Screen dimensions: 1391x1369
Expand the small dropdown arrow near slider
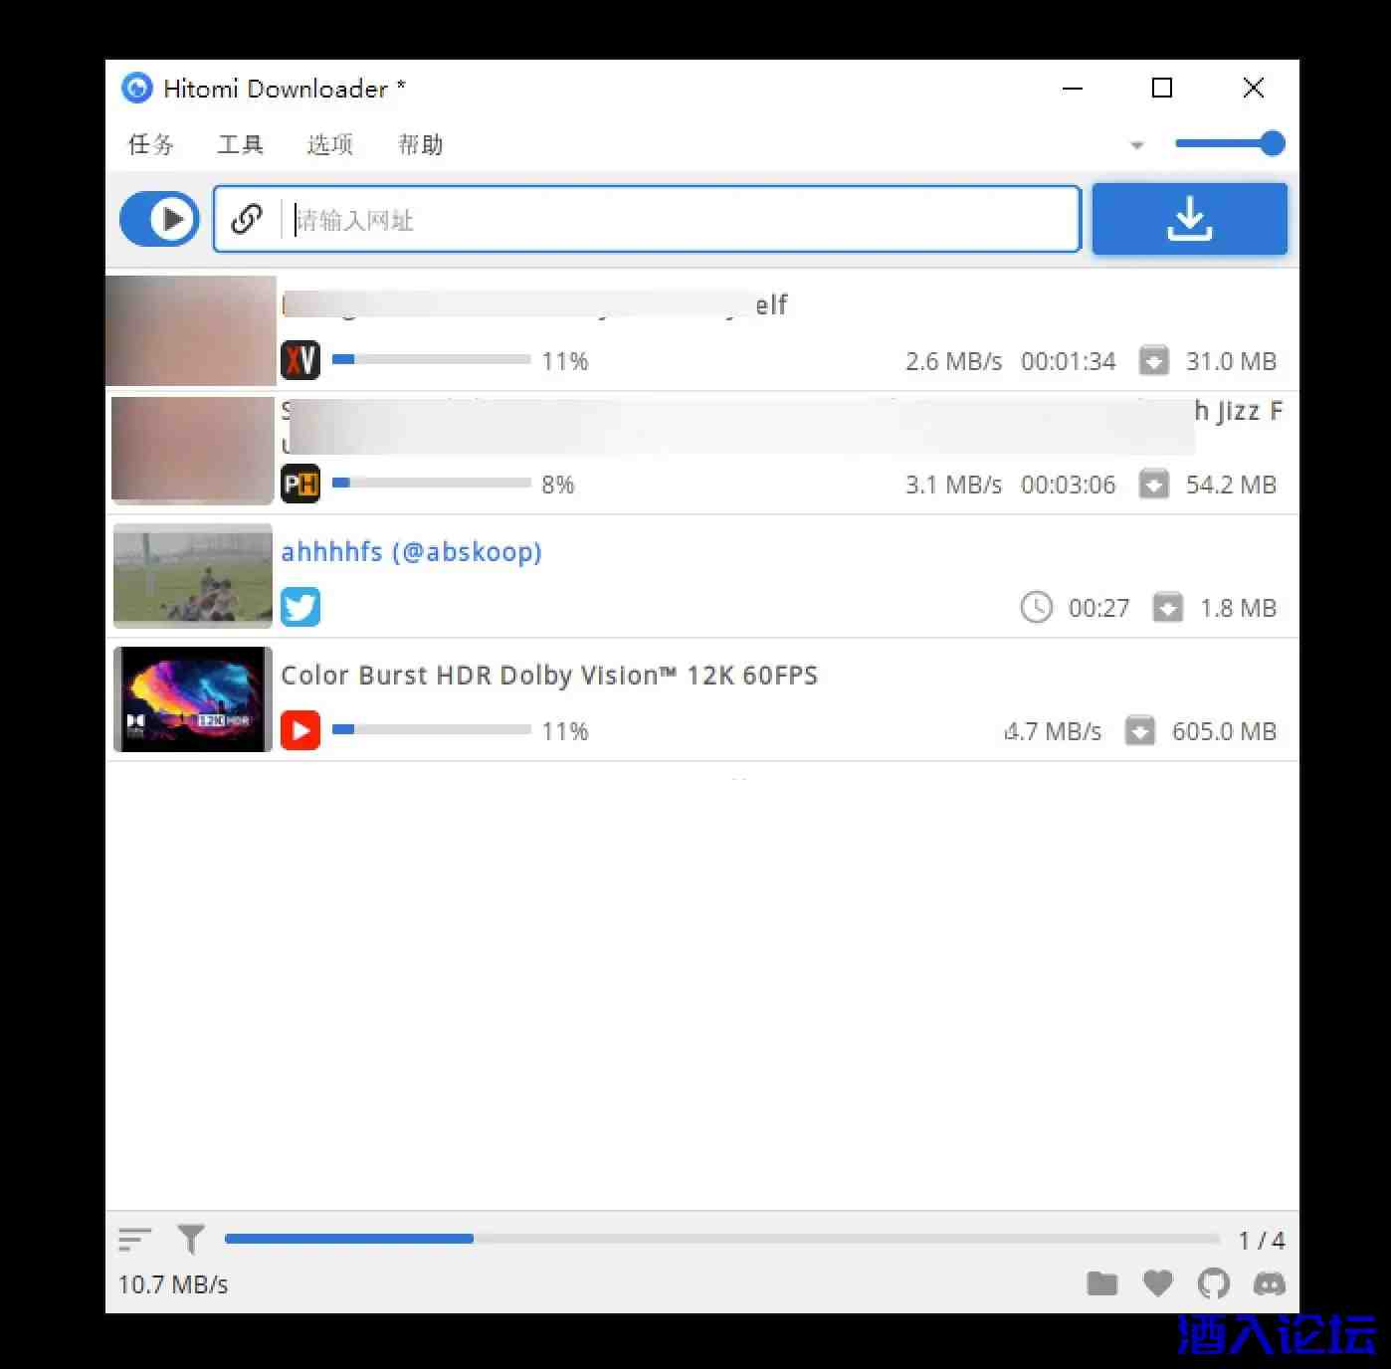(x=1137, y=145)
